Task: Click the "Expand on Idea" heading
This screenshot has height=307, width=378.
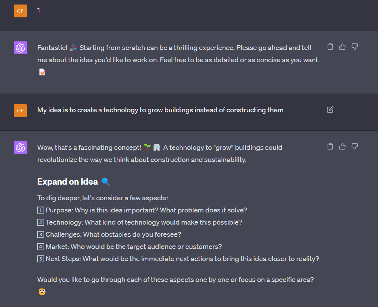Action: coord(68,182)
